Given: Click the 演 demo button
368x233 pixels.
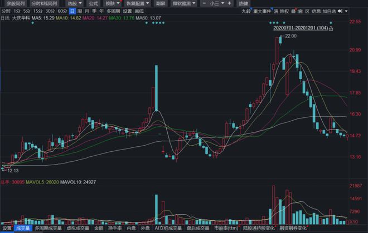Looking at the screenshot, I should point(276,11).
